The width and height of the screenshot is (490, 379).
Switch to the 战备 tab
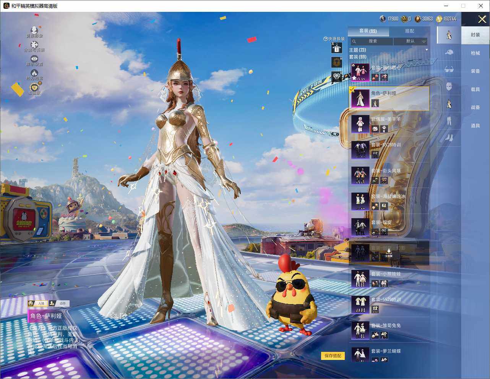point(475,107)
